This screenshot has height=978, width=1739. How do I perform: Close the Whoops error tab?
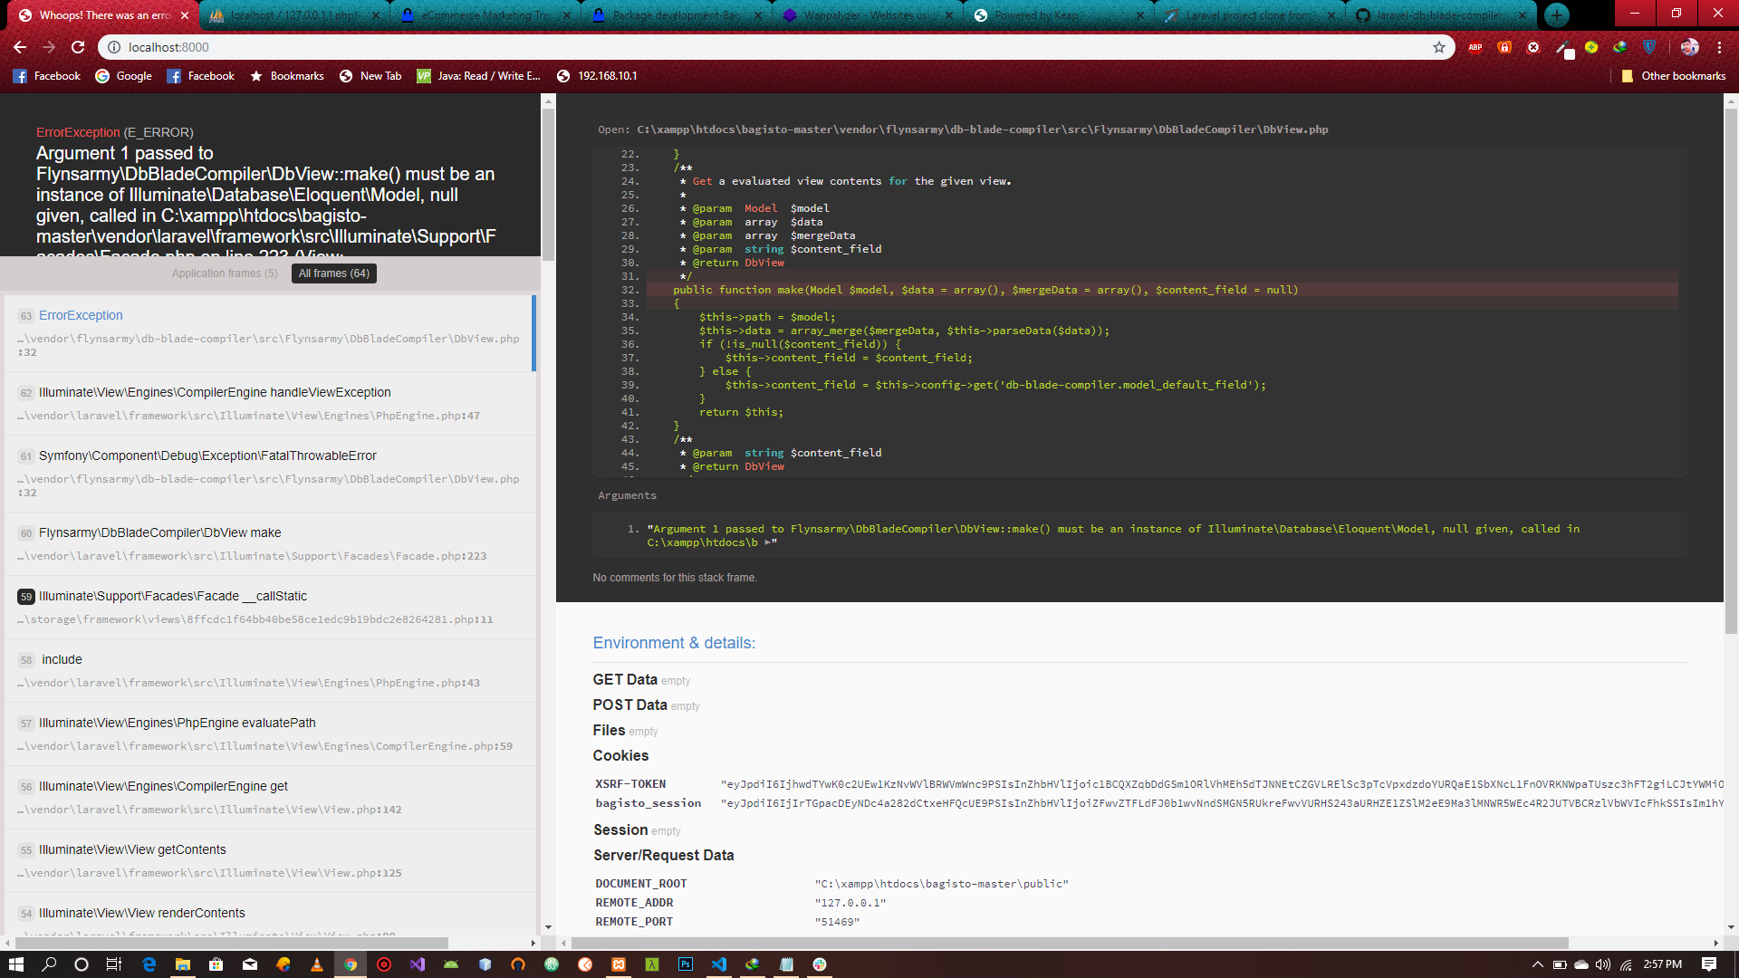tap(185, 15)
